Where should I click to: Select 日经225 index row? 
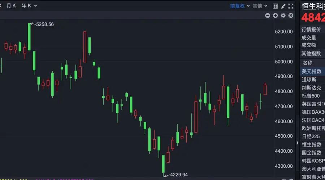click(x=313, y=136)
